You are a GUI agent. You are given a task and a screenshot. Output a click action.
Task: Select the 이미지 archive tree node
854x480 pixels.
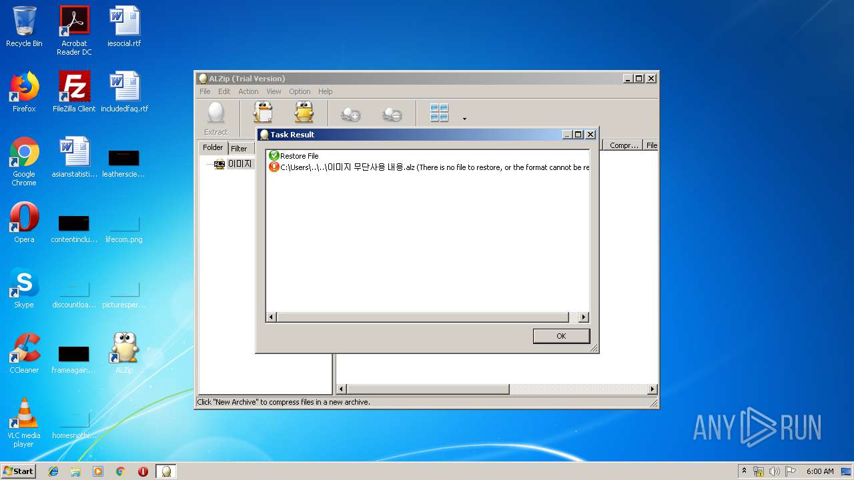coord(233,164)
